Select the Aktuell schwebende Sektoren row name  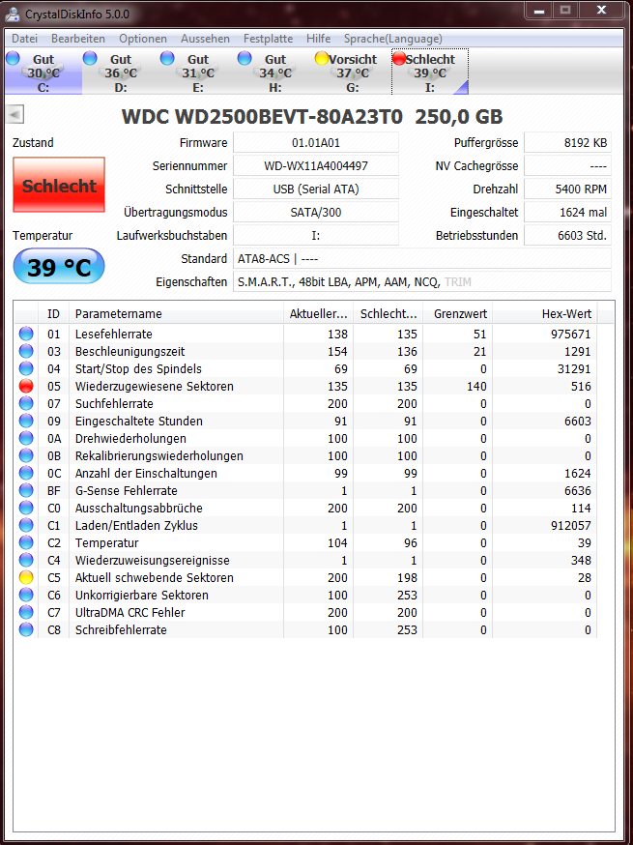point(154,578)
